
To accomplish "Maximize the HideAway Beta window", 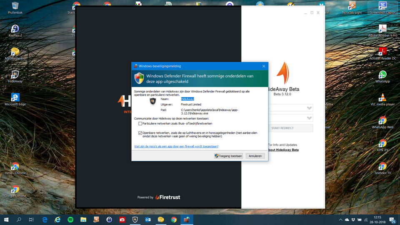I will click(312, 13).
